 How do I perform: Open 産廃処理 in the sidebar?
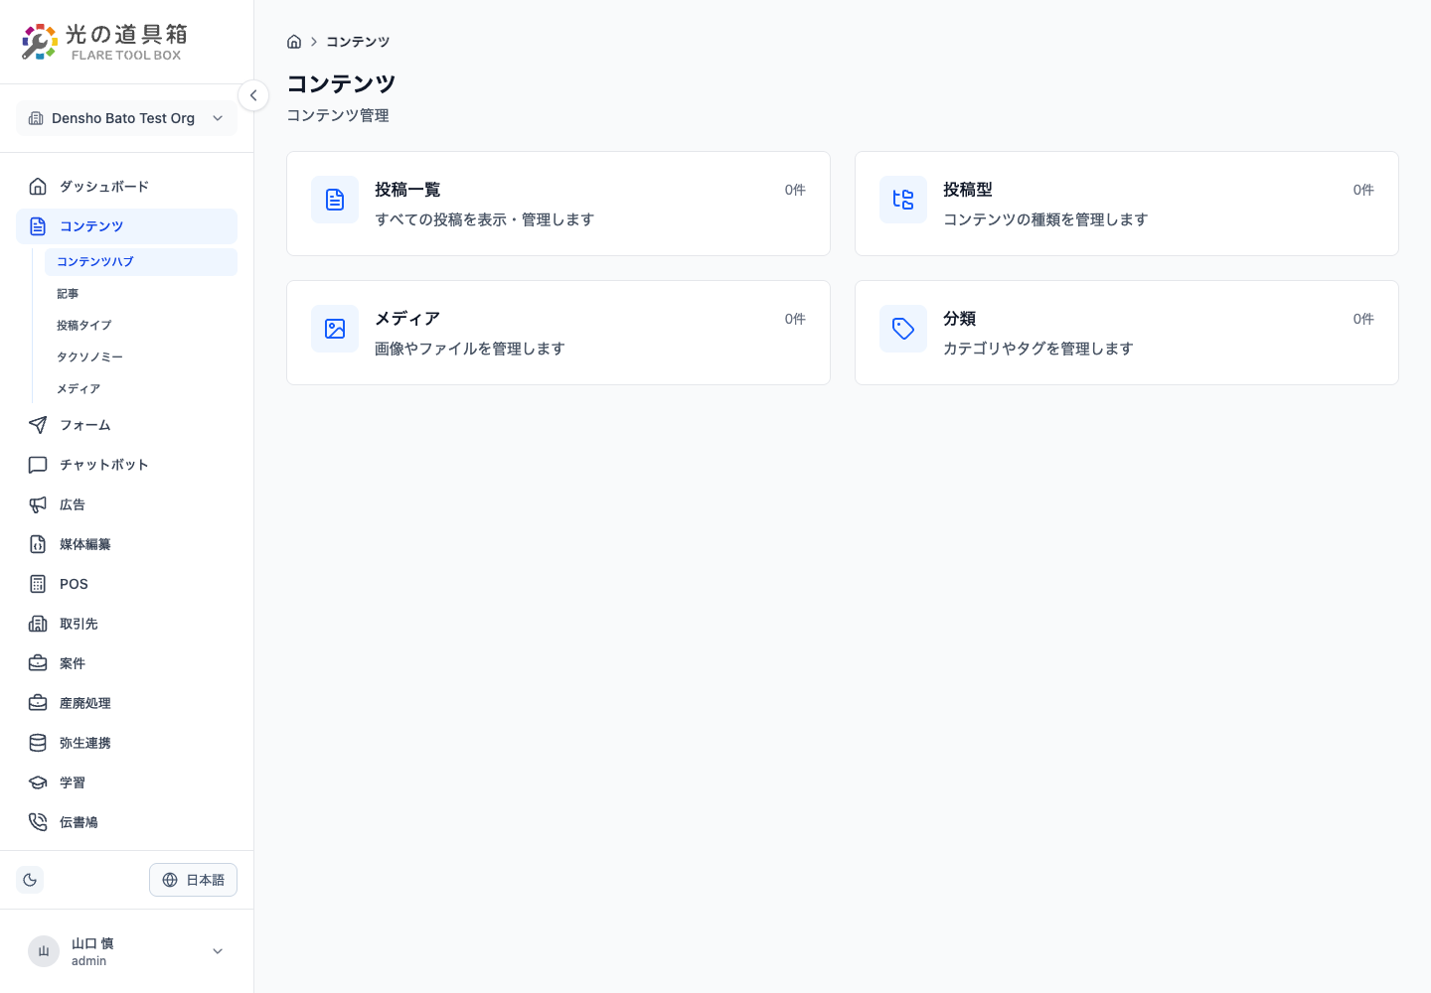coord(126,703)
